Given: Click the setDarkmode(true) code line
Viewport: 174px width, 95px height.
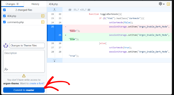Looking at the screenshot, I should [x=120, y=48].
